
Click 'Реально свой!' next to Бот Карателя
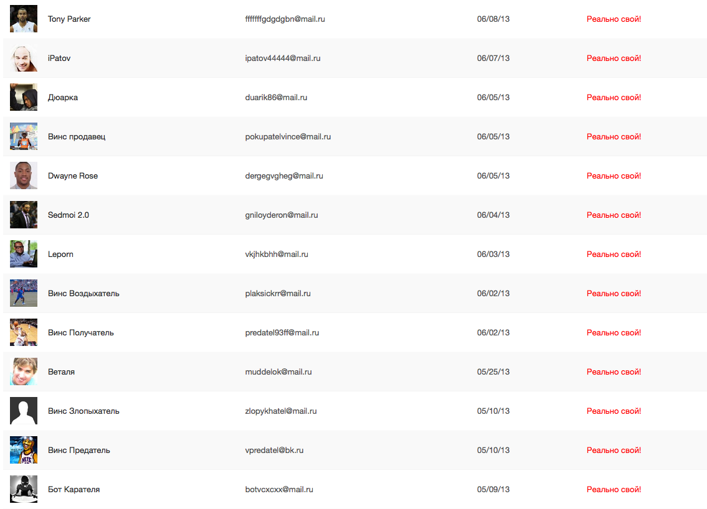point(614,489)
